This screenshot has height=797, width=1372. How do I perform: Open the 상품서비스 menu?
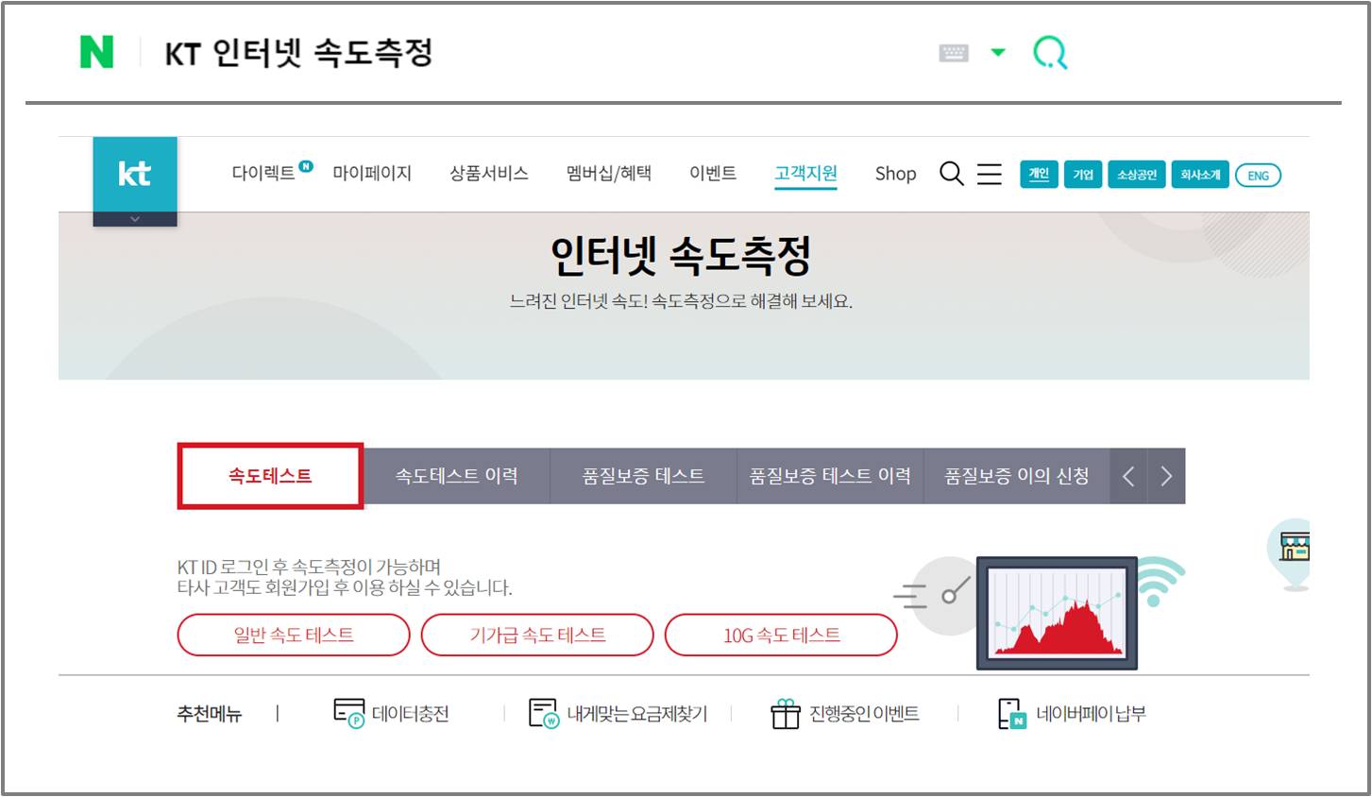[x=488, y=174]
